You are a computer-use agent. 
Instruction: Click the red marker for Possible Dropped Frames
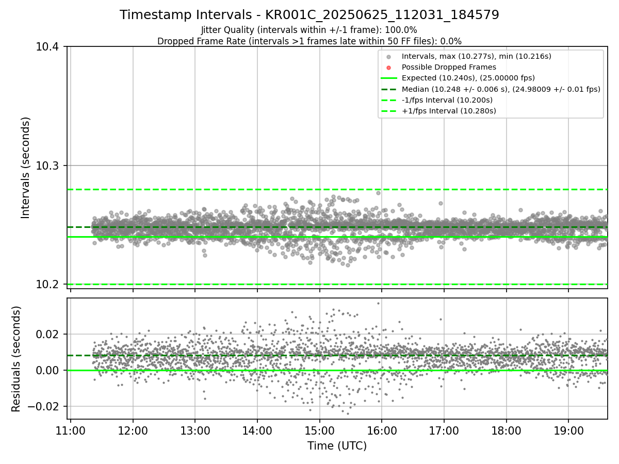389,68
